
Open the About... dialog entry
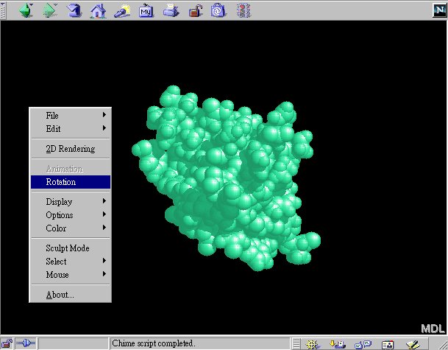[x=71, y=295]
